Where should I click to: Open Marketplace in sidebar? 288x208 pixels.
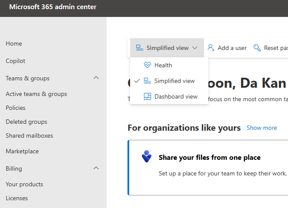(22, 151)
